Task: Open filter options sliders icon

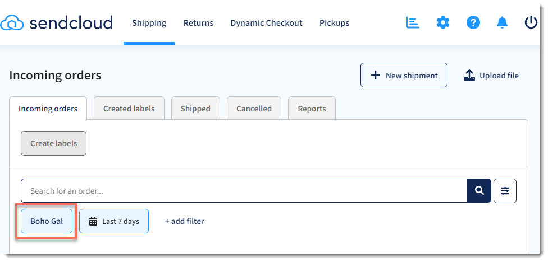Action: coord(505,190)
